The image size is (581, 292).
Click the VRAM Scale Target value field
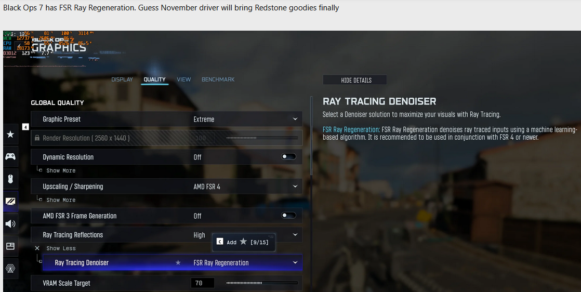[203, 283]
